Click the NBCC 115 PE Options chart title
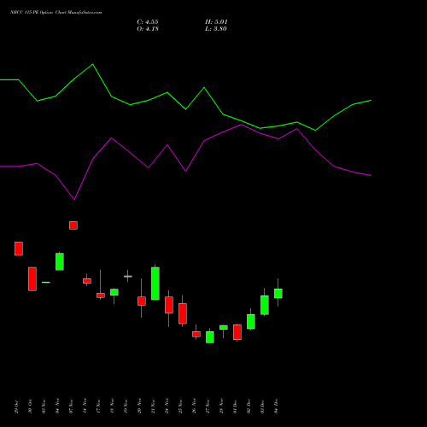The image size is (427, 427). pos(56,12)
